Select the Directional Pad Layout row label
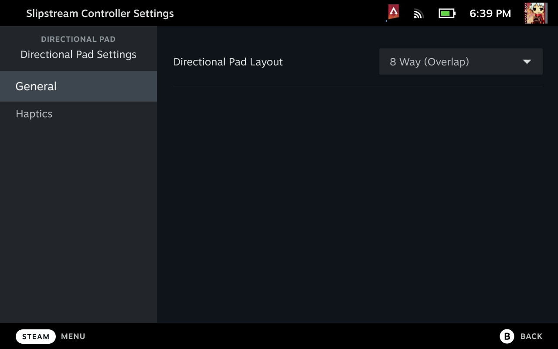Screen dimensions: 558x349 pos(228,62)
